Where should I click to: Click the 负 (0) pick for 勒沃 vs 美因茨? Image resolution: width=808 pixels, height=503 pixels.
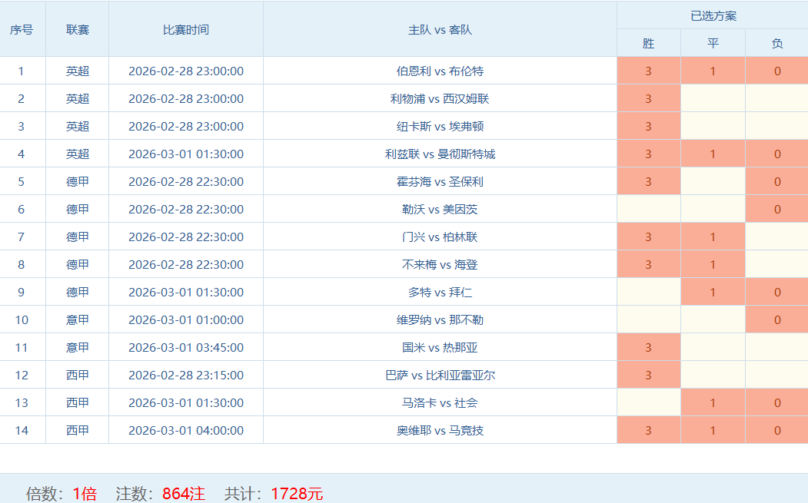click(x=776, y=209)
